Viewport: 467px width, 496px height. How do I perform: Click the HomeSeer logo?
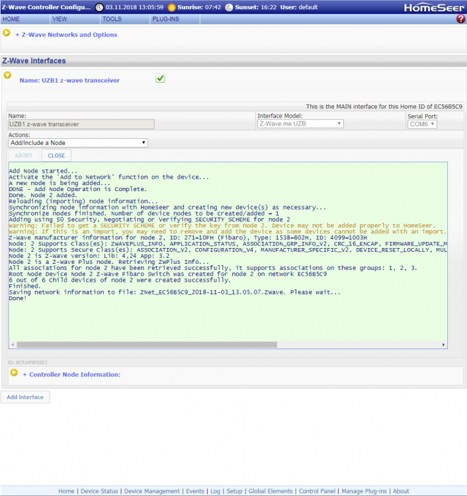(433, 7)
